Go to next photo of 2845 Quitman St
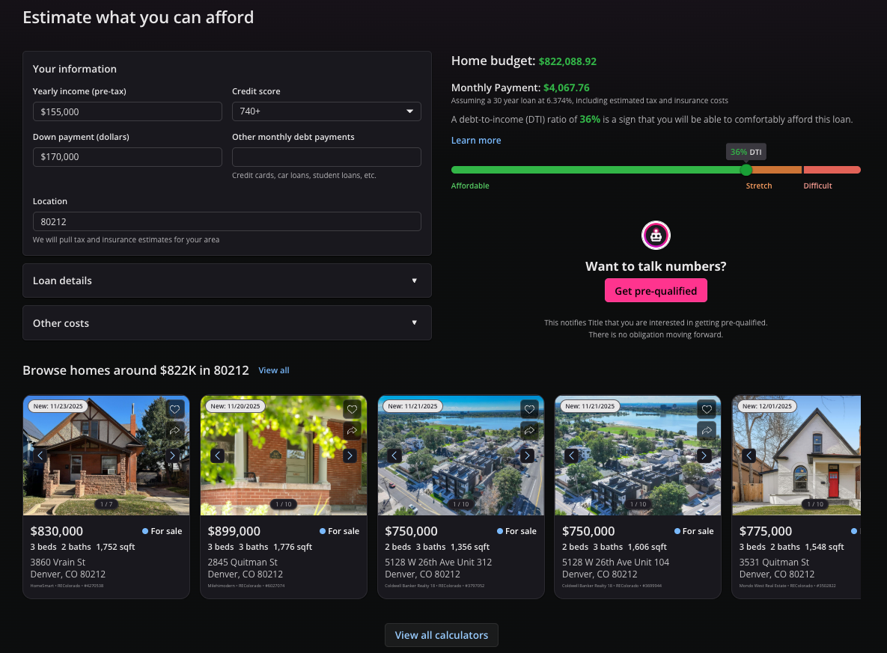 coord(350,456)
